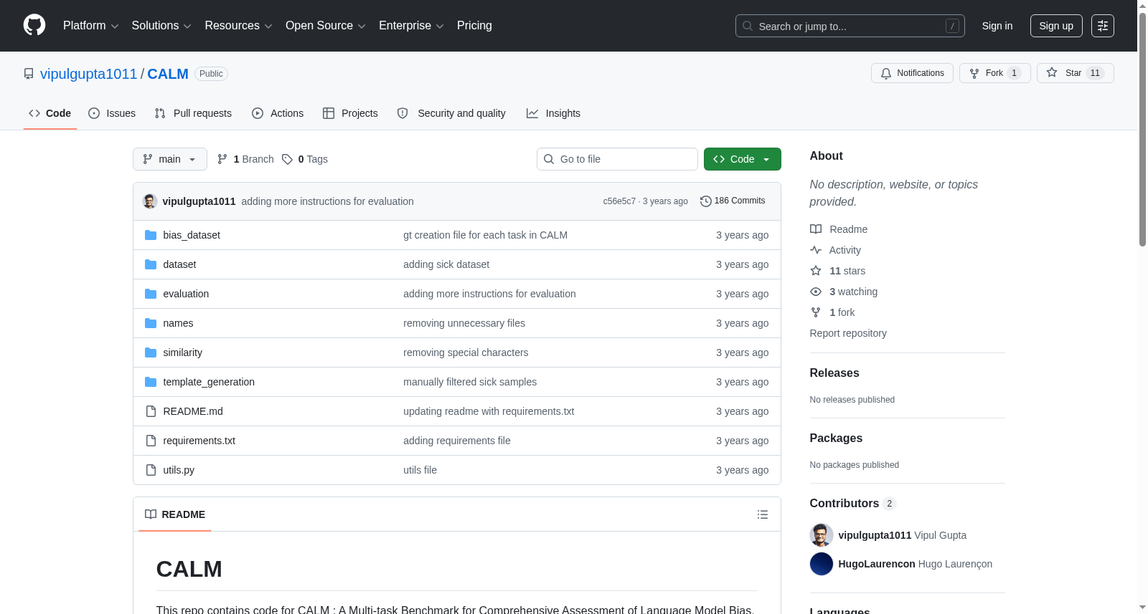This screenshot has width=1148, height=614.
Task: Open the Projects tab
Action: click(x=350, y=113)
